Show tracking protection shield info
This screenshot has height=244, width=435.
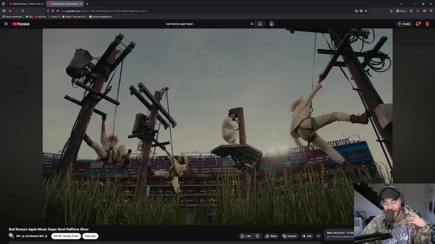coord(48,11)
